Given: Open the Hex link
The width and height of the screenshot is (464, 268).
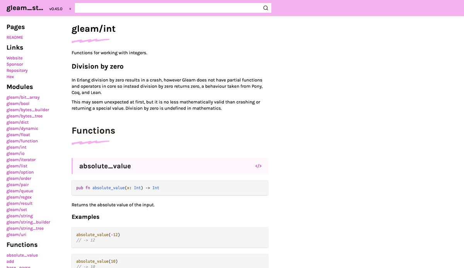Looking at the screenshot, I should pyautogui.click(x=10, y=77).
